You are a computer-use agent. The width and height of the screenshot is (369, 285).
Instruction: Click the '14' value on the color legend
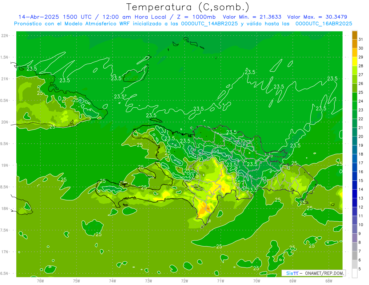point(361,189)
